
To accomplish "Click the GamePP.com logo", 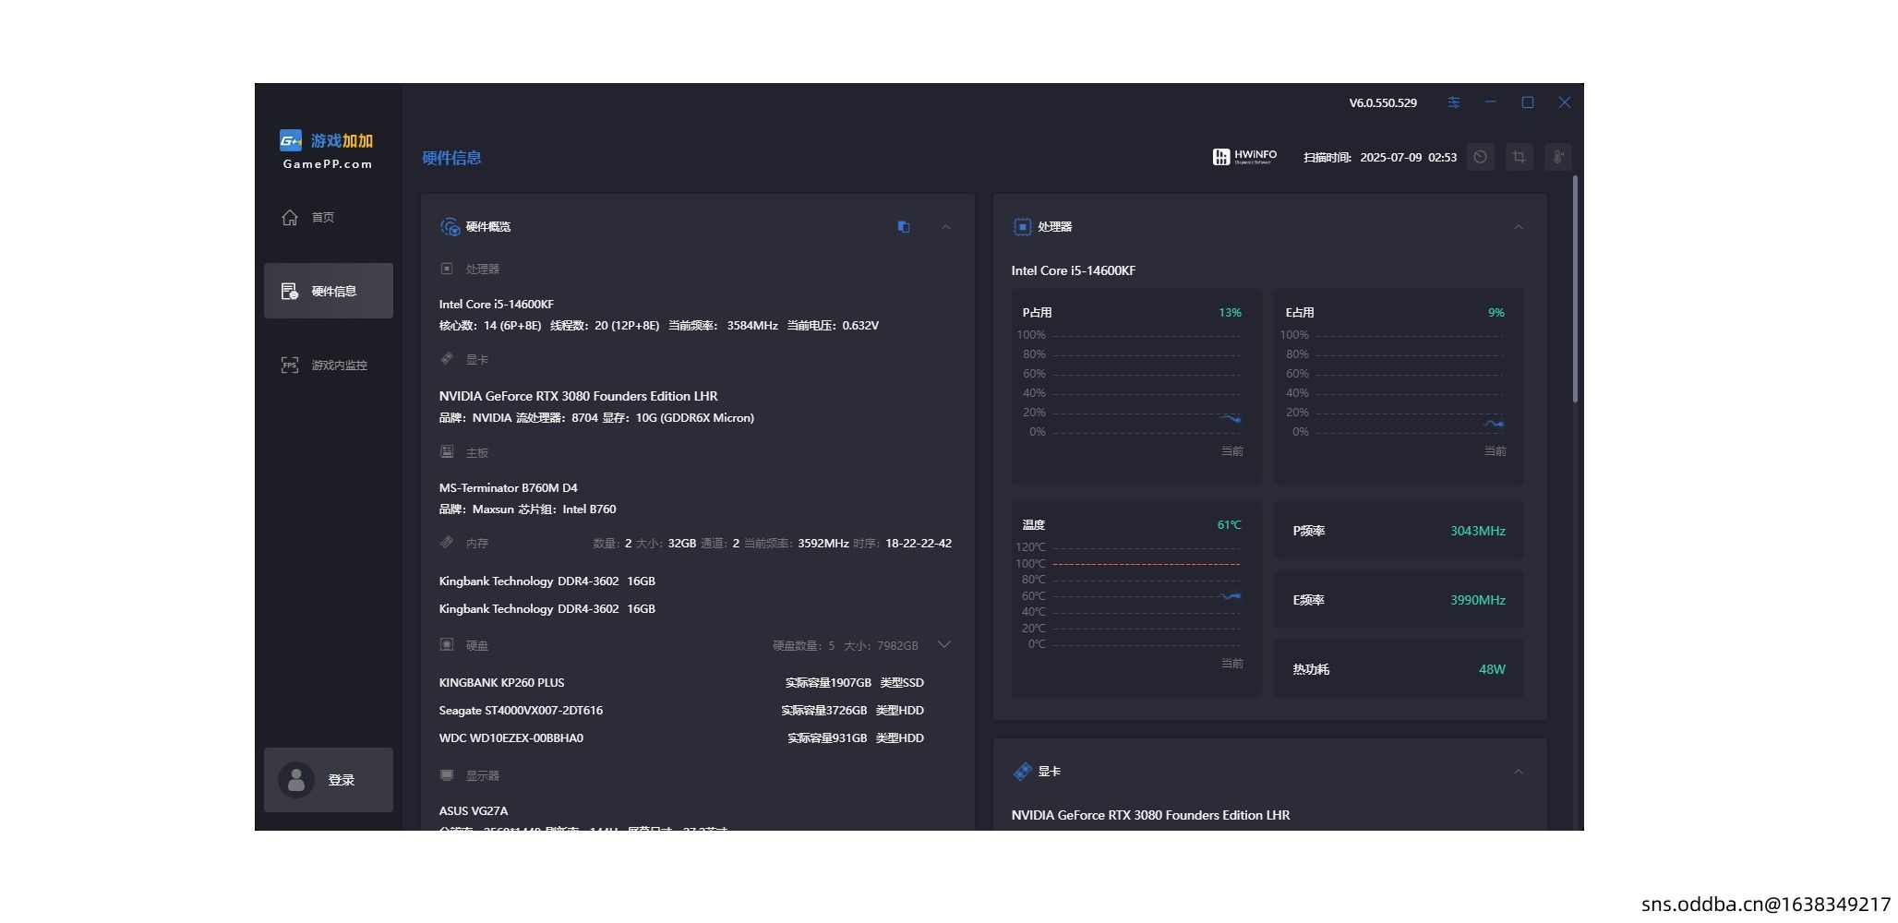I will [x=327, y=150].
